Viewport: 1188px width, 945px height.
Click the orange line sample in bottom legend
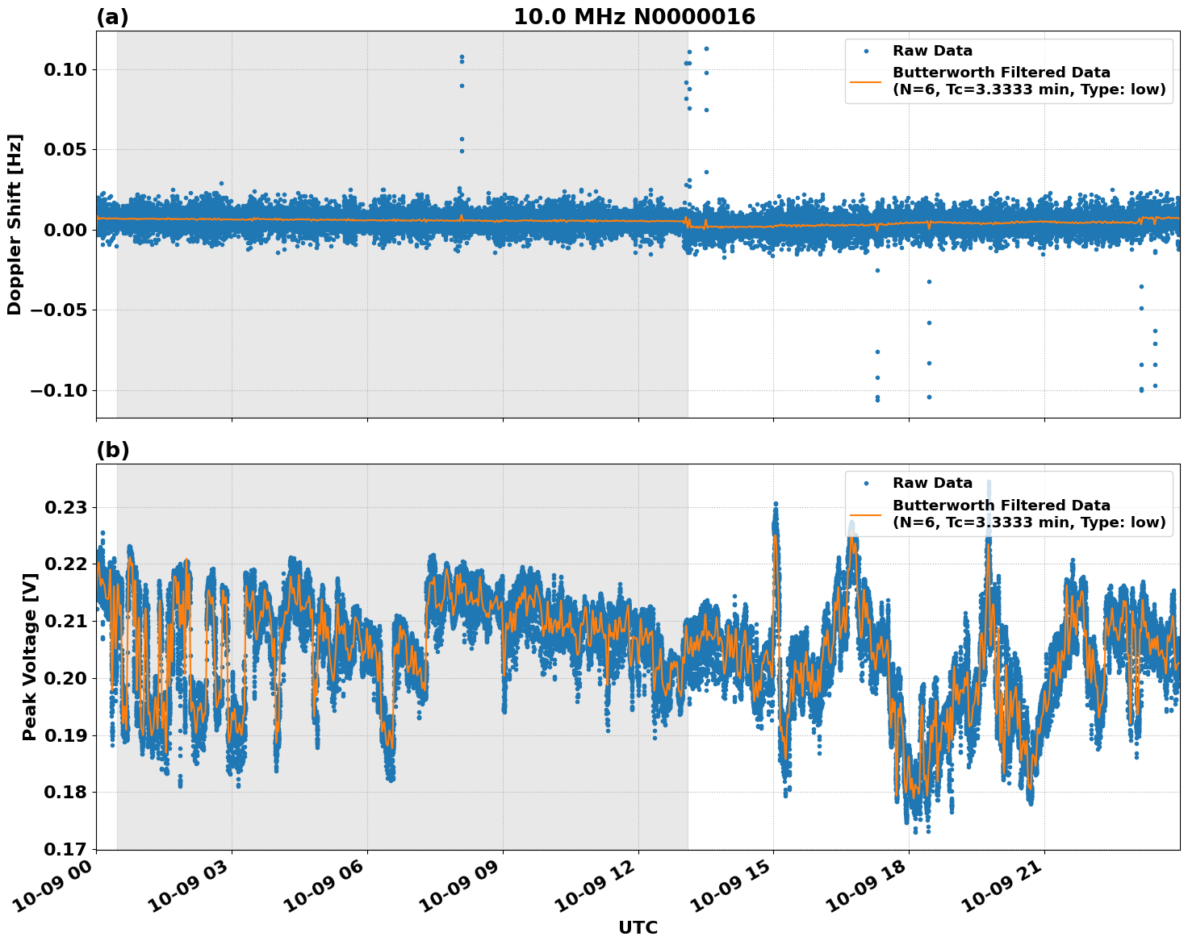[x=865, y=514]
